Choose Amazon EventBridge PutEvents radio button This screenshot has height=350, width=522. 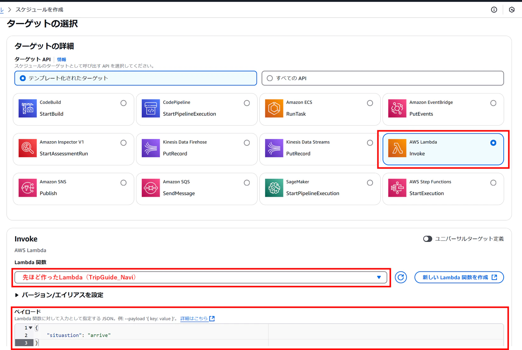pos(493,103)
